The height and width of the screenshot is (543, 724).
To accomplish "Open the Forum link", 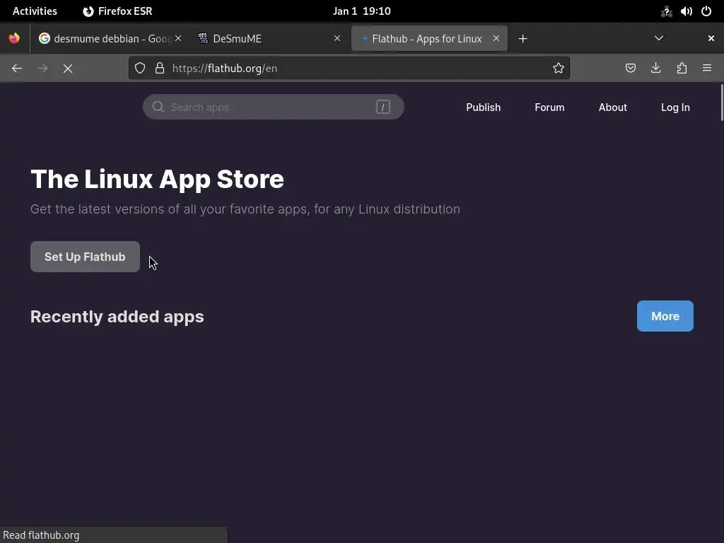I will 549,107.
